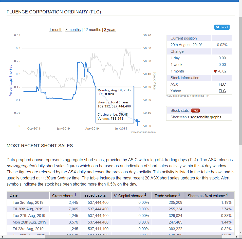Click the Oct-2018 x-axis label
This screenshot has width=242, height=239.
click(34, 128)
